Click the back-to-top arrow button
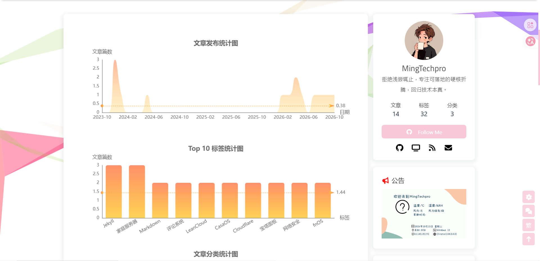 coord(528,239)
